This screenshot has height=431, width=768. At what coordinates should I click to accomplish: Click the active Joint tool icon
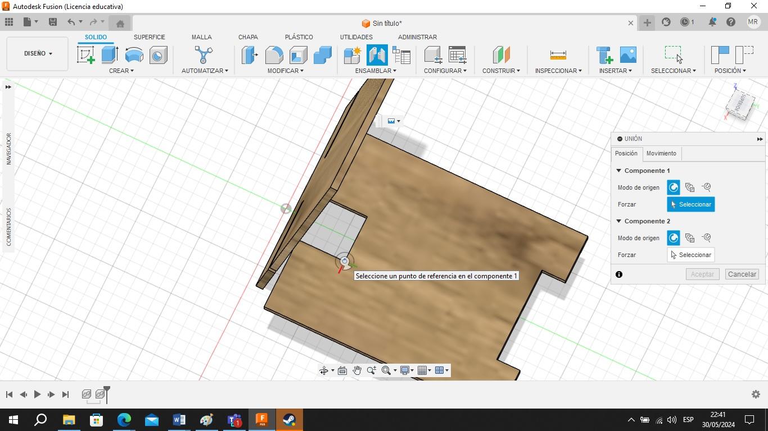pos(377,55)
